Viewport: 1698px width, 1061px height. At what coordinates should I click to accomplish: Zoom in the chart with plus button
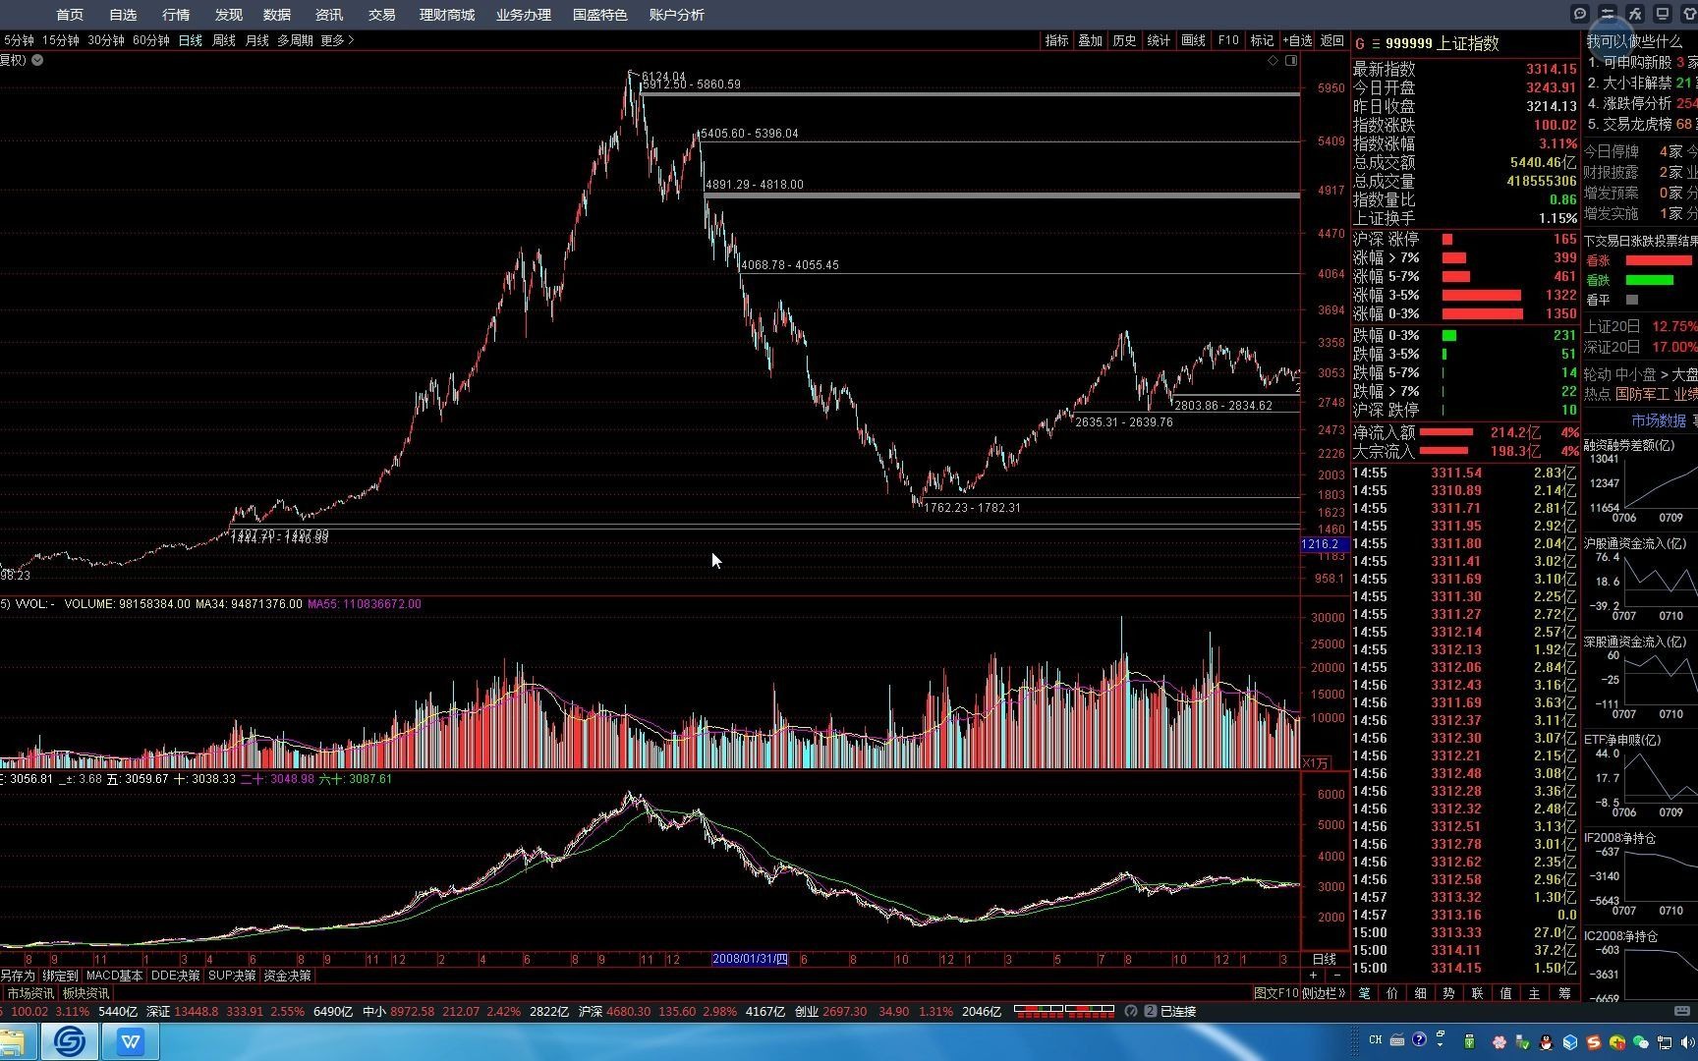1314,976
